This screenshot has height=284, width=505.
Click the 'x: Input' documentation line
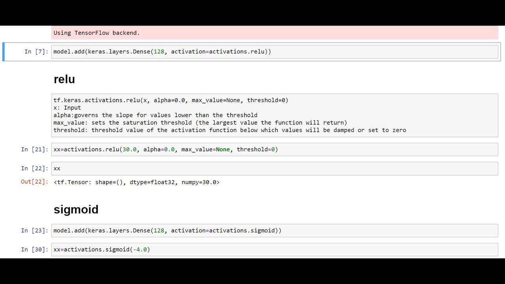67,108
